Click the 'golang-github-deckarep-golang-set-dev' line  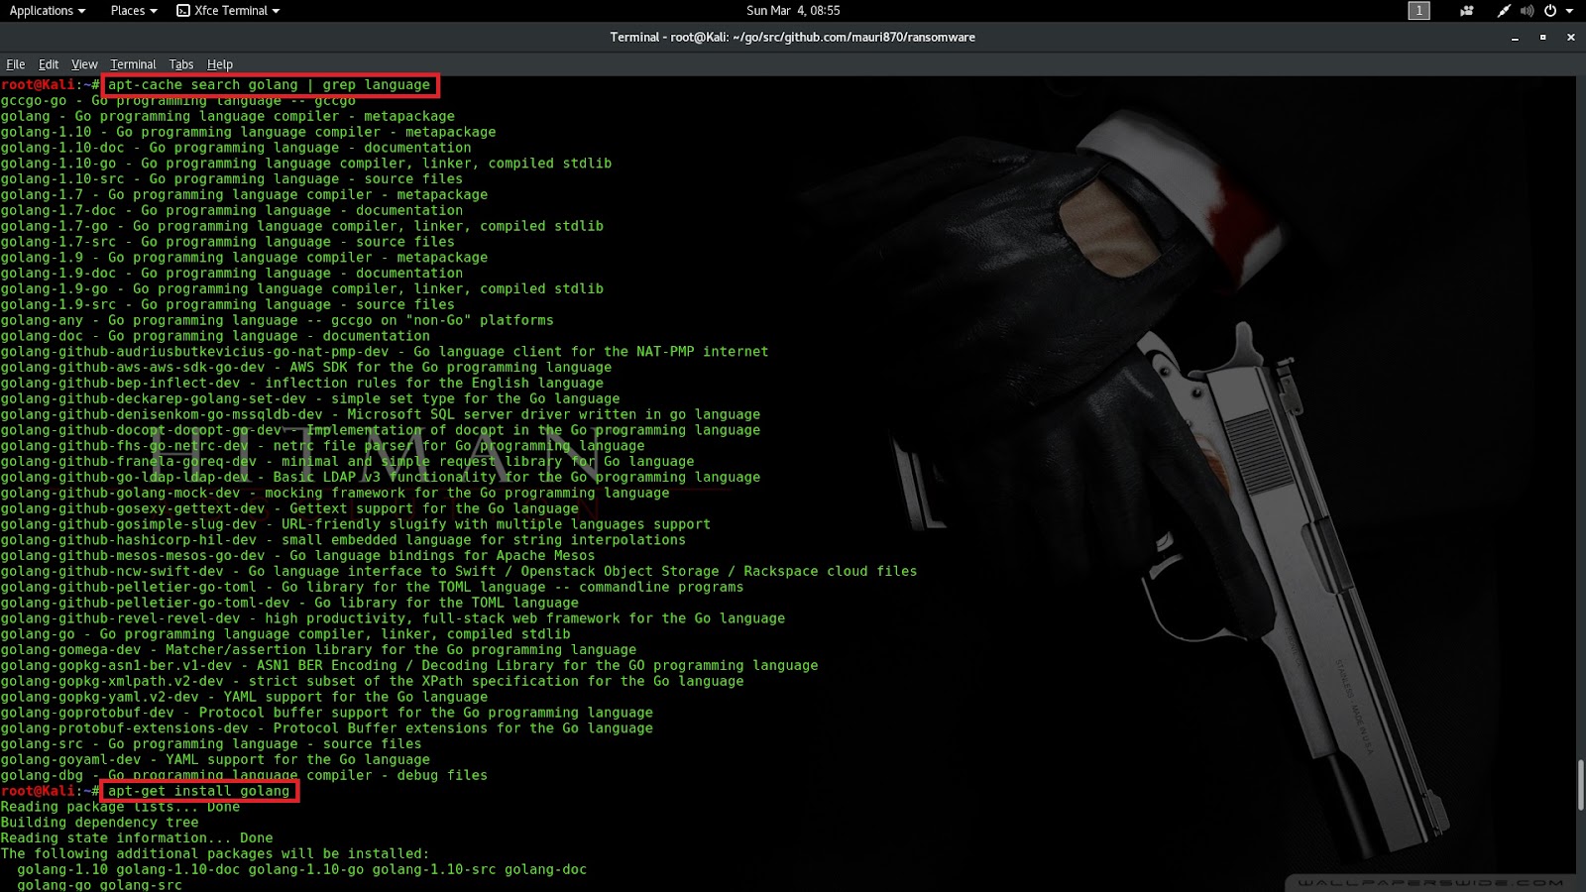(310, 399)
